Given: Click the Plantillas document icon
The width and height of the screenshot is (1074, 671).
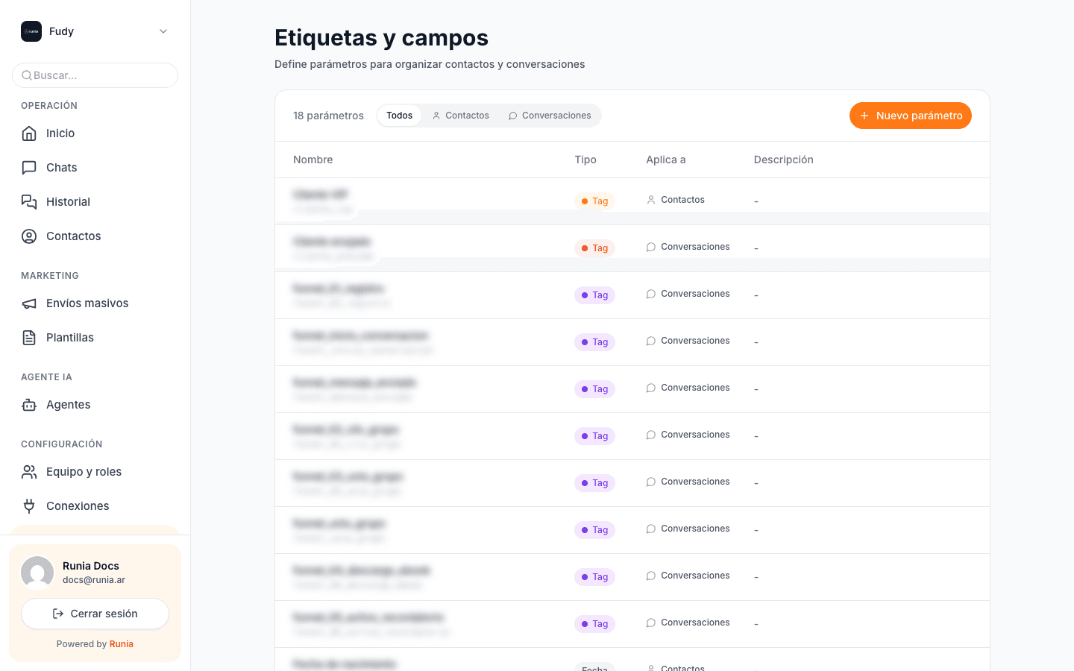Looking at the screenshot, I should (x=29, y=338).
